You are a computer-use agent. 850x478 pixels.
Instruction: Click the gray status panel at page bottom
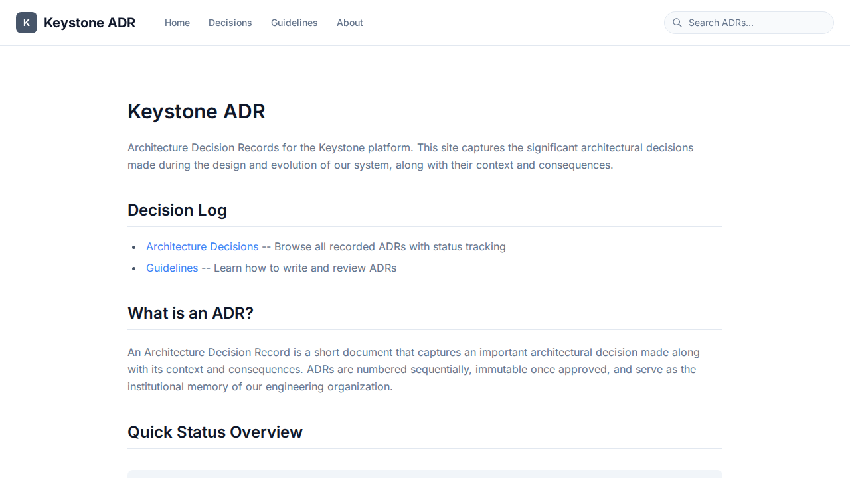425,474
